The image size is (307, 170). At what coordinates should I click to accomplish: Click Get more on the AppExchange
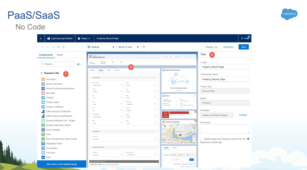62,164
